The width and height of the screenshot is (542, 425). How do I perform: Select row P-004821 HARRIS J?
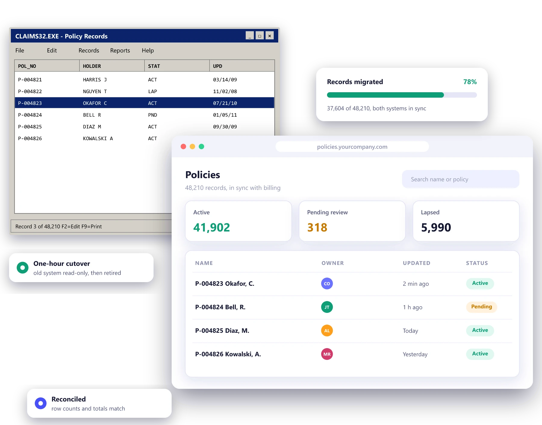145,80
